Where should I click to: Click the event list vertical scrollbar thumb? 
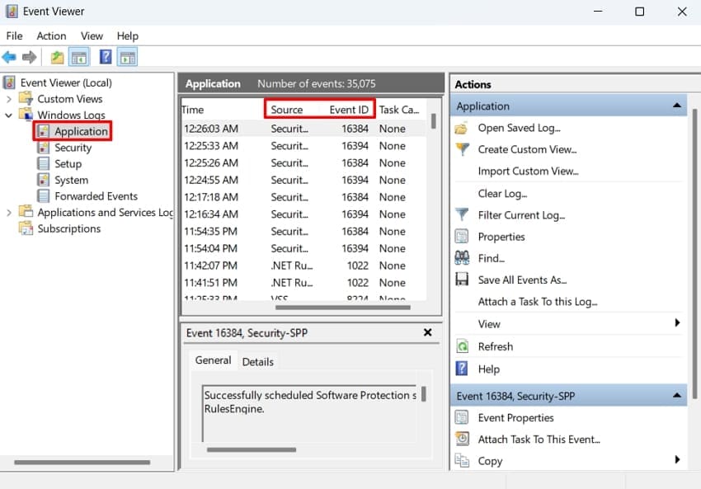pyautogui.click(x=433, y=120)
